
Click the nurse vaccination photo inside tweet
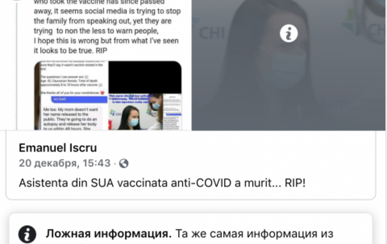pos(136,112)
